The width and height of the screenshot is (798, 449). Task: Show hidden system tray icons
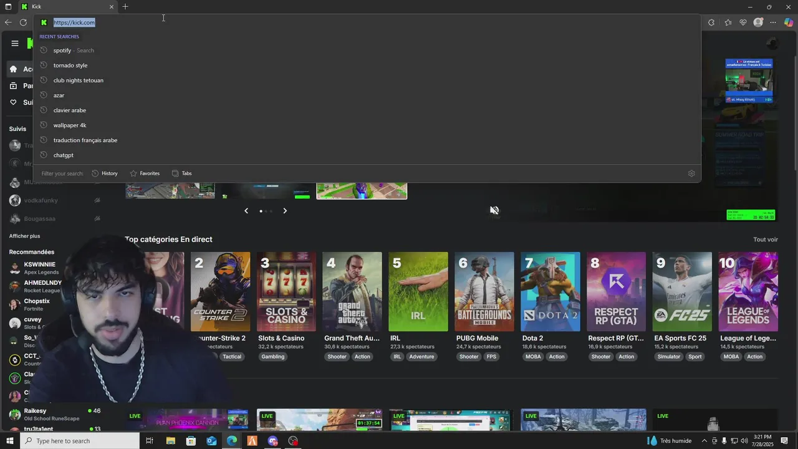point(704,441)
